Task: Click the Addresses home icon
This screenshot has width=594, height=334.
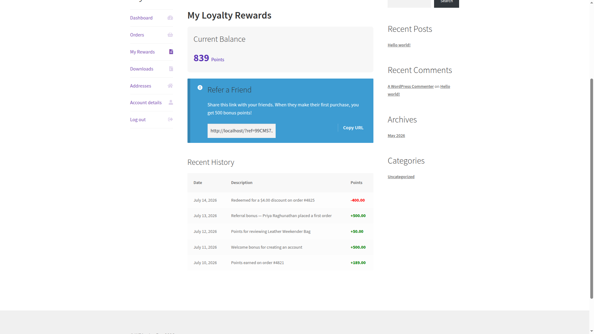Action: 170,86
